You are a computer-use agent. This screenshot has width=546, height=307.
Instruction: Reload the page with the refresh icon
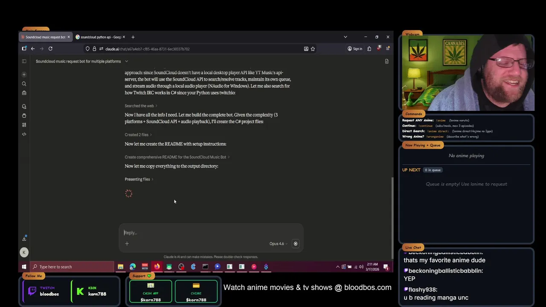50,49
